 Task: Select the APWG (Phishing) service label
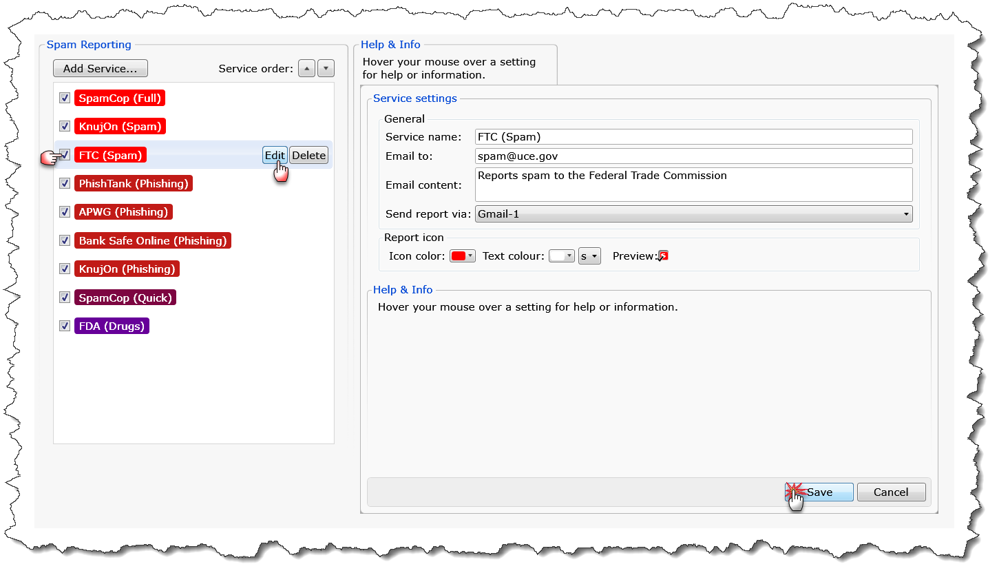coord(123,211)
